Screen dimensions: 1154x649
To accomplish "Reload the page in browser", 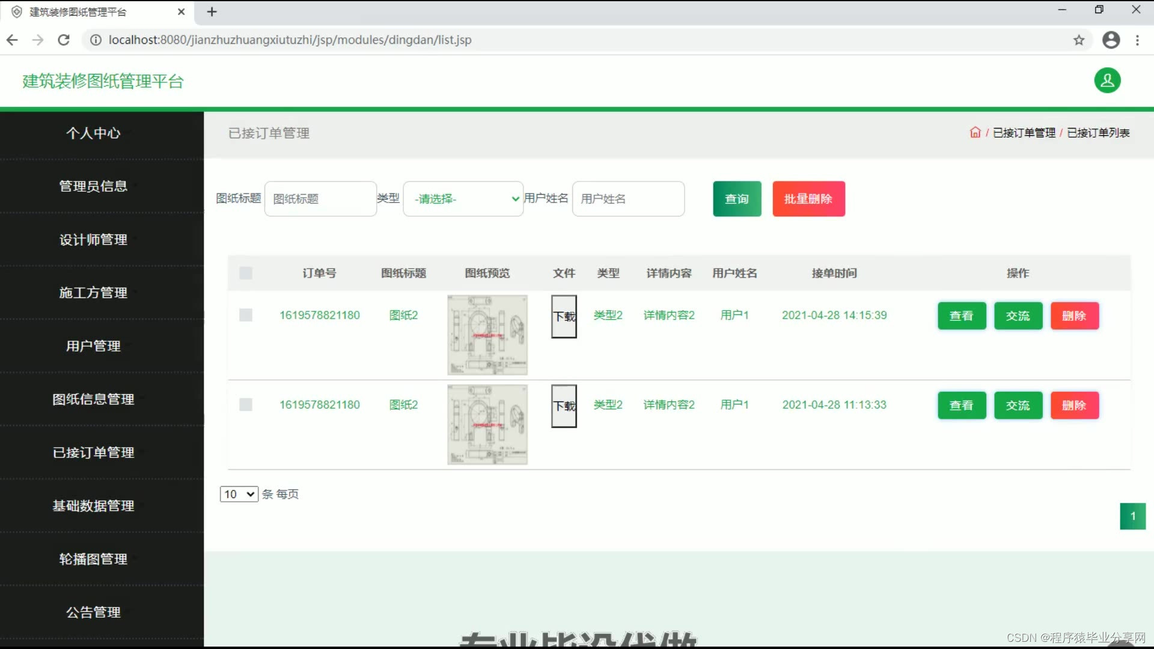I will click(x=64, y=40).
